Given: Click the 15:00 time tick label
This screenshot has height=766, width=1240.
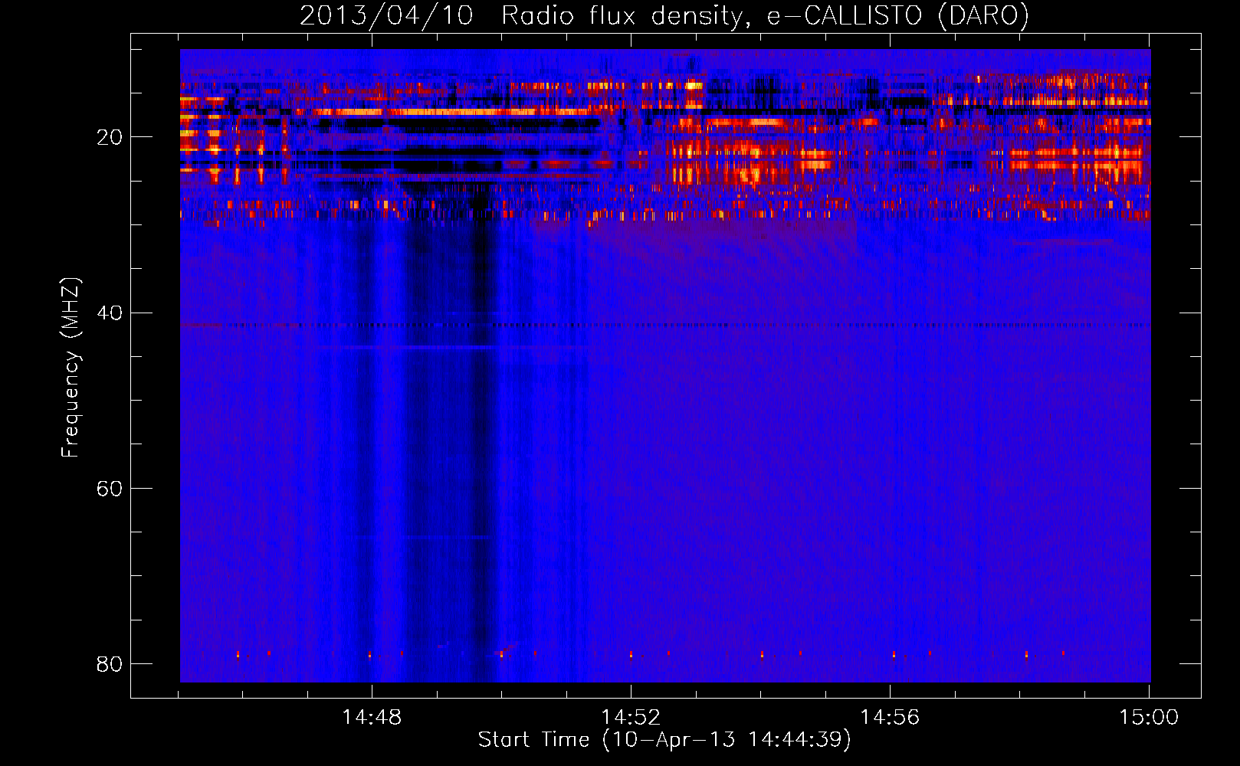Looking at the screenshot, I should click(1149, 718).
